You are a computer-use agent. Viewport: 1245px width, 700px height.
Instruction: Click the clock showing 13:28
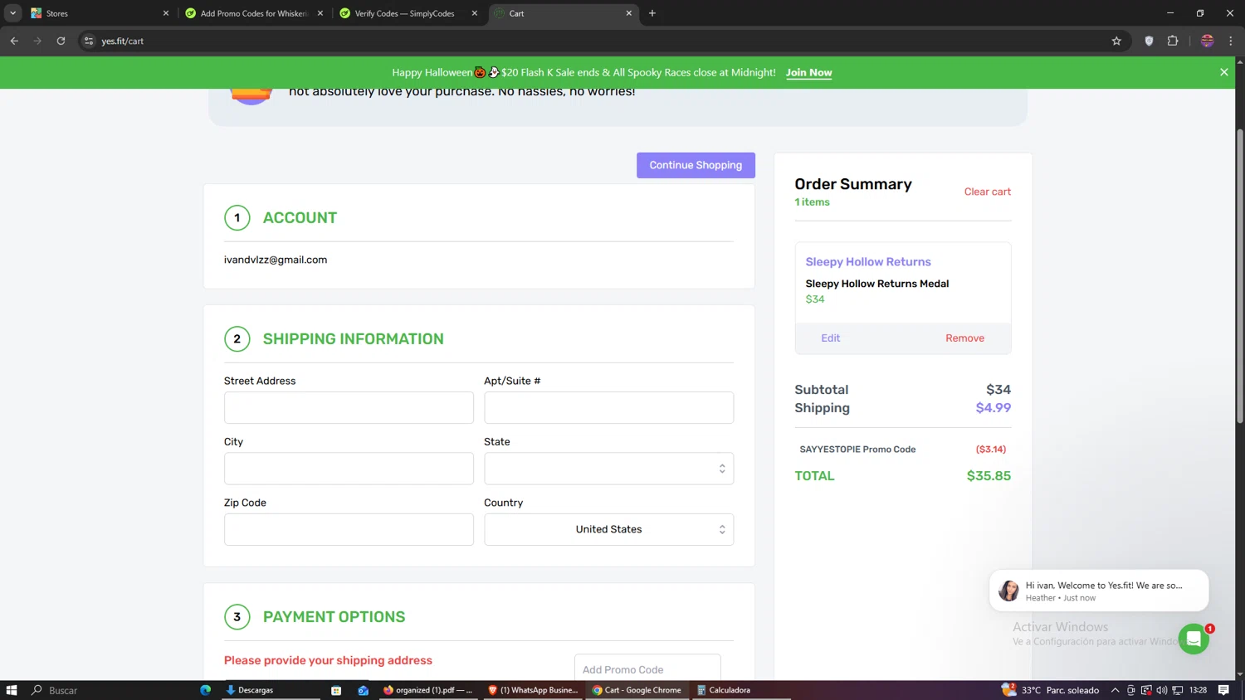click(x=1198, y=690)
